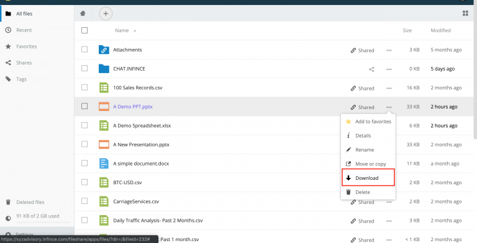Open more actions for CHAT.INFINCE

[x=389, y=69]
